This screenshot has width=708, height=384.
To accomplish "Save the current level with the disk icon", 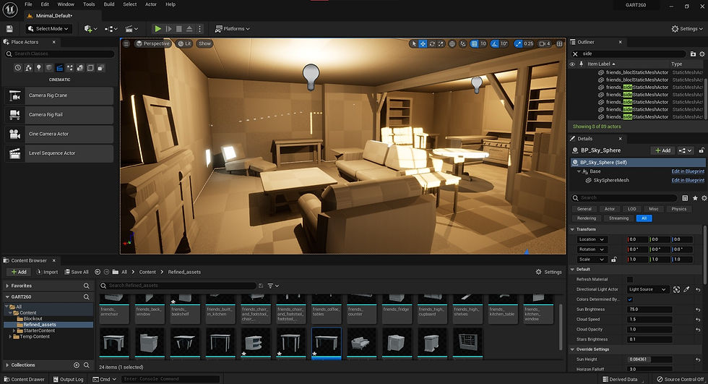I will point(9,28).
